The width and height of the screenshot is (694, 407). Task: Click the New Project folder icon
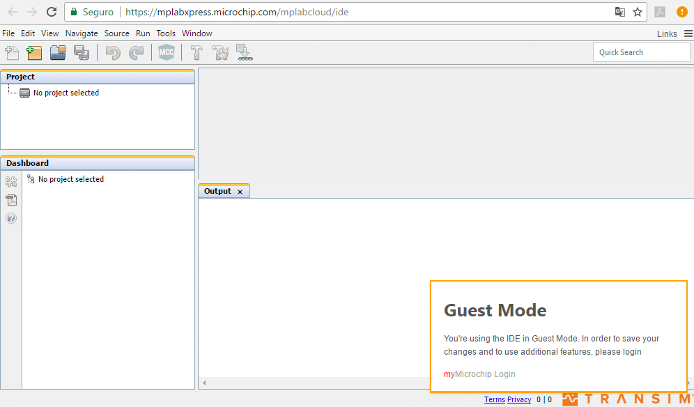tap(34, 52)
